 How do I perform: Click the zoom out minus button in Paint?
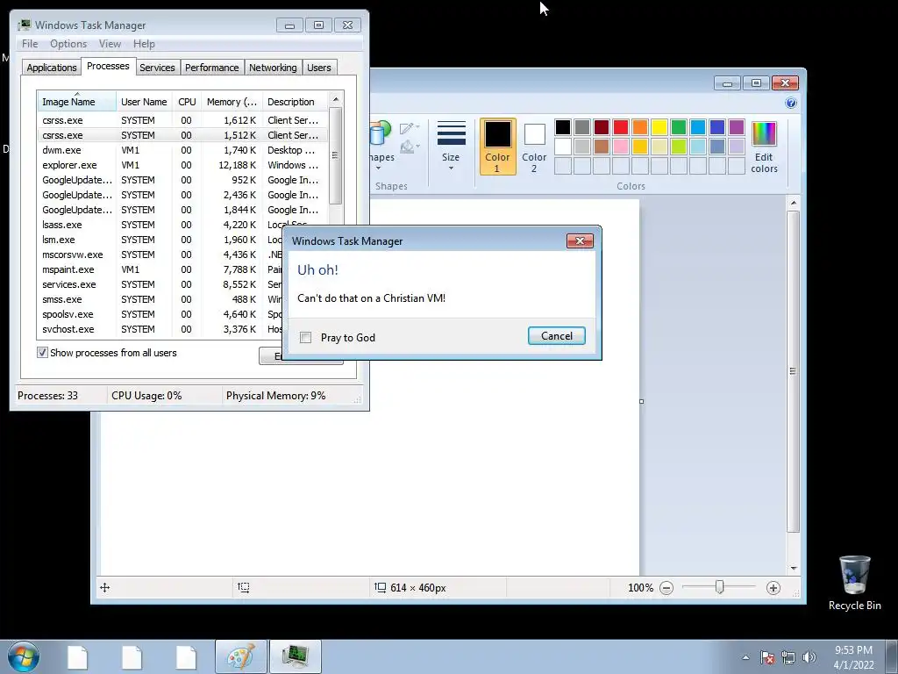click(666, 587)
